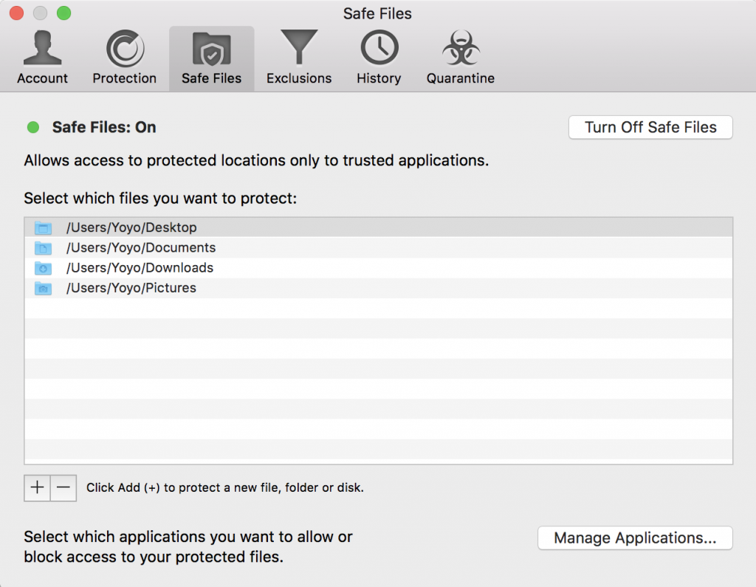The height and width of the screenshot is (587, 756).
Task: Click the Desktop folder icon
Action: pyautogui.click(x=43, y=227)
